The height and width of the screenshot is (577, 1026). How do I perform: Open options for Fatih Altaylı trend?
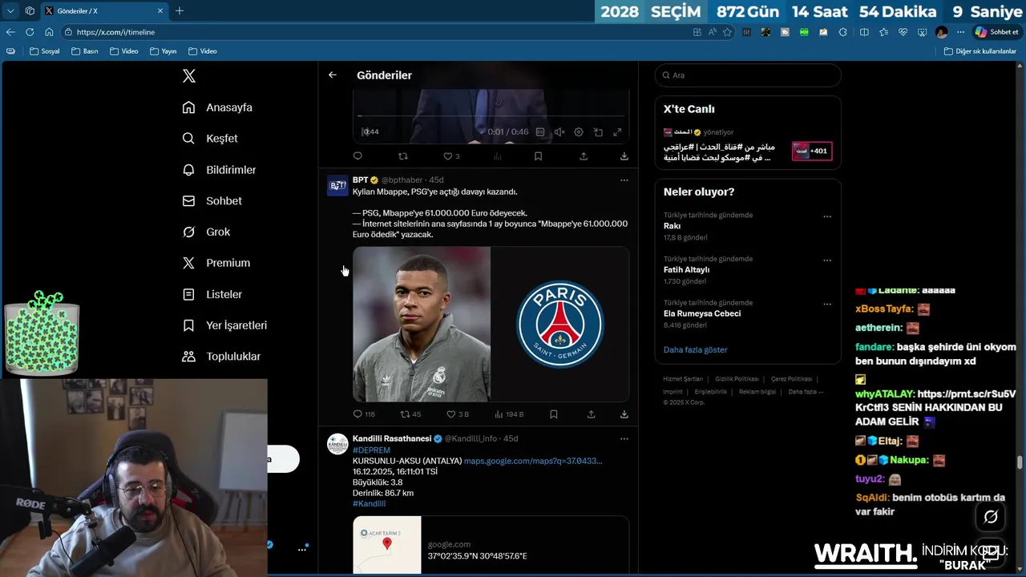(827, 260)
